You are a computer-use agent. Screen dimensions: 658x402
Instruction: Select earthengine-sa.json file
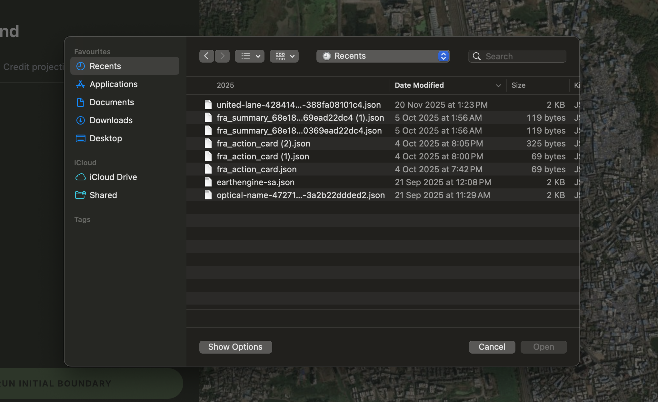click(x=383, y=182)
